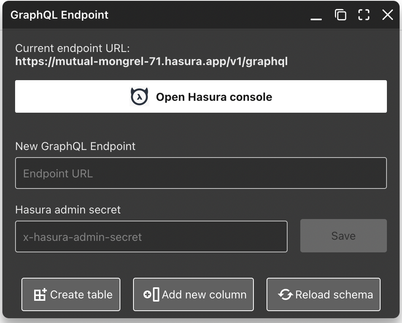Viewport: 402px width, 323px height.
Task: Focus the Endpoint URL input field
Action: click(201, 173)
